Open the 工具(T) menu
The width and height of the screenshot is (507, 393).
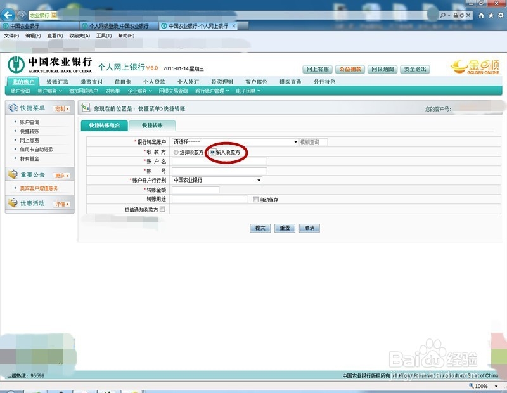click(x=104, y=35)
